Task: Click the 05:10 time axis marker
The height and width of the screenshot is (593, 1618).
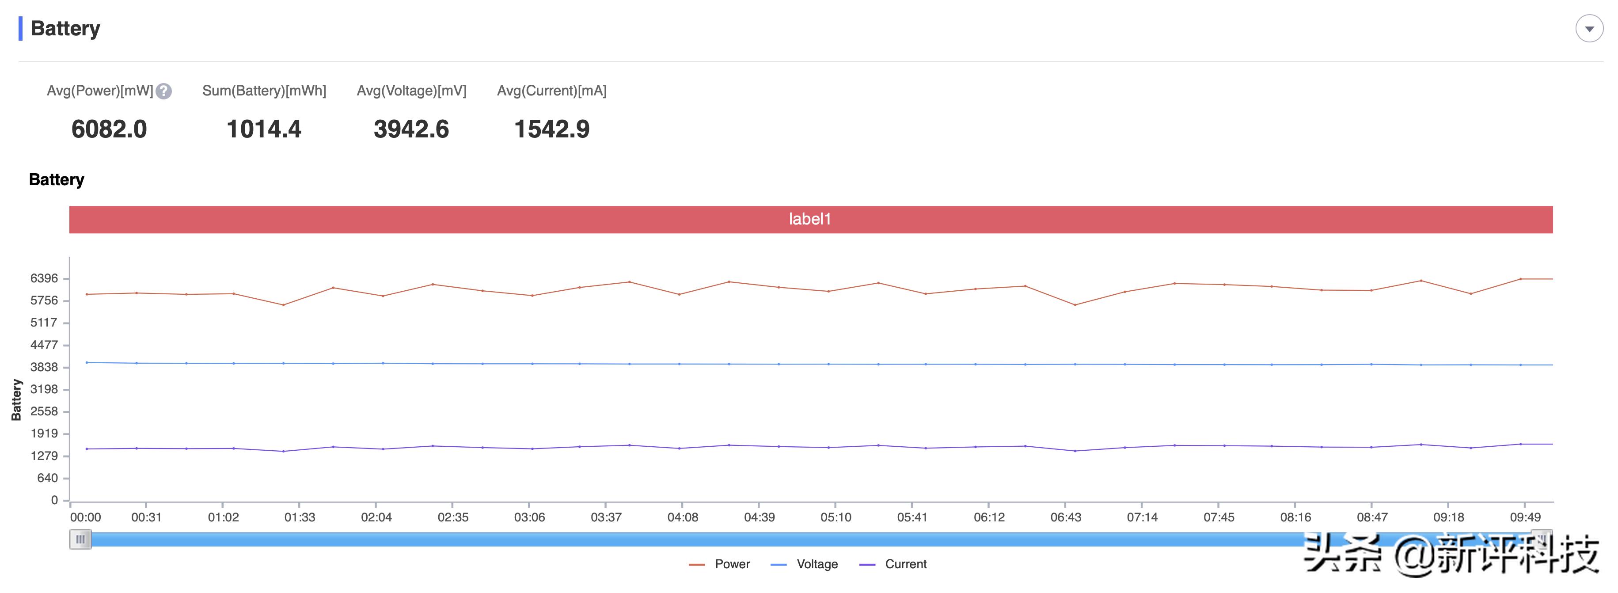Action: pyautogui.click(x=836, y=517)
